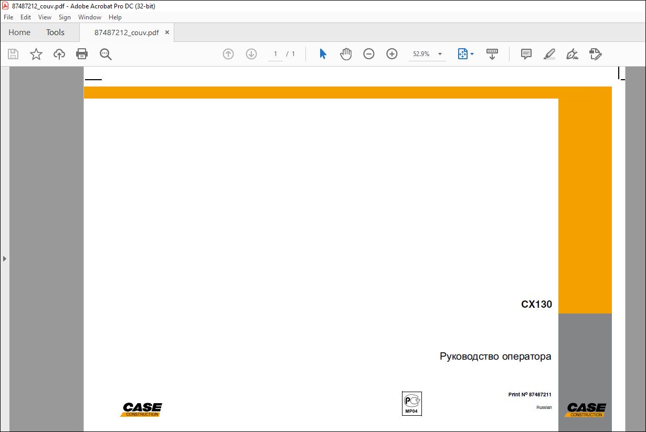
Task: Choose the Selection arrow tool
Action: coord(323,54)
